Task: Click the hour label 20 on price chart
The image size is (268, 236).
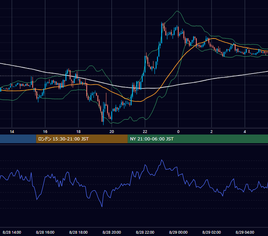Action: pos(112,132)
